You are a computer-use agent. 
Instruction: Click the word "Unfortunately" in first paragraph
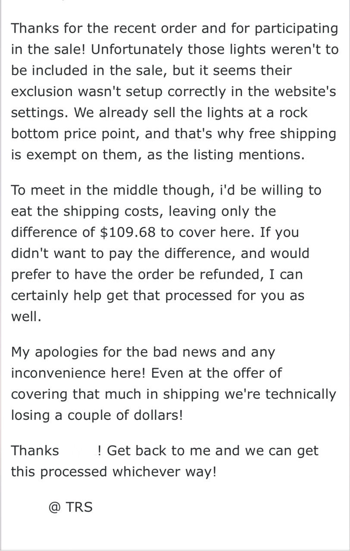[x=137, y=50]
